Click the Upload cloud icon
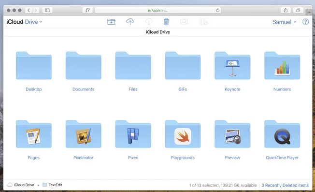Image resolution: width=315 pixels, height=192 pixels. [x=130, y=21]
